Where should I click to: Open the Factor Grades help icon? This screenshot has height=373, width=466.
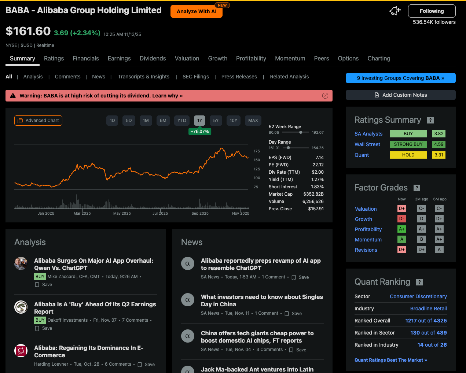point(417,188)
